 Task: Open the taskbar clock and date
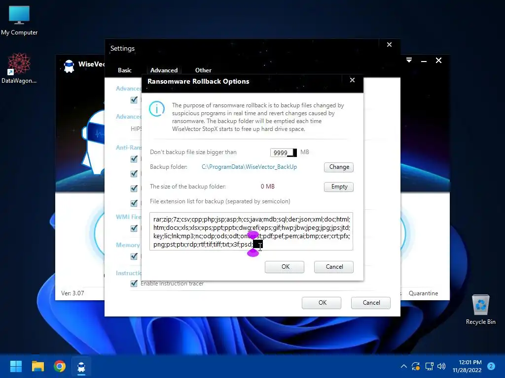(x=467, y=366)
